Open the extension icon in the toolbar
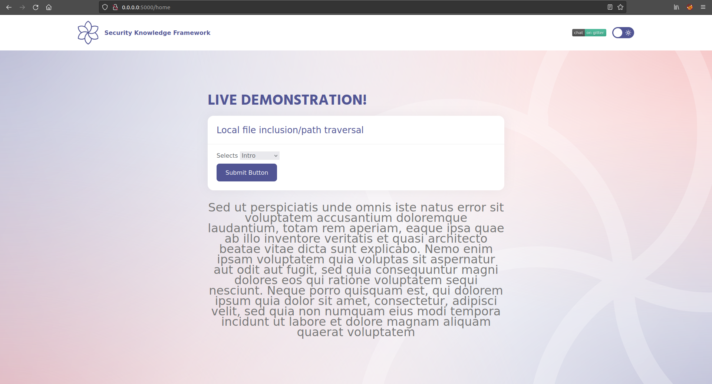Screen dimensions: 712x384 [690, 7]
